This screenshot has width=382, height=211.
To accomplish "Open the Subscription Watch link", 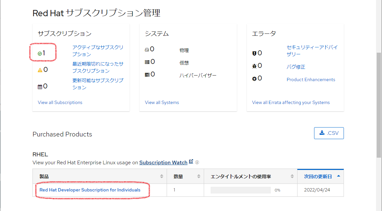I will tap(163, 163).
